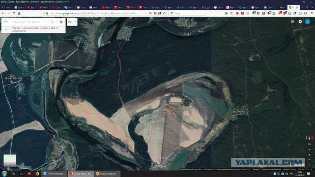Go forward using the browser forward arrow

(9, 13)
